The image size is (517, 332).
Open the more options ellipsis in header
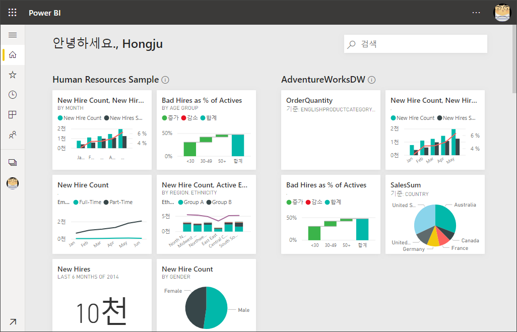point(476,13)
